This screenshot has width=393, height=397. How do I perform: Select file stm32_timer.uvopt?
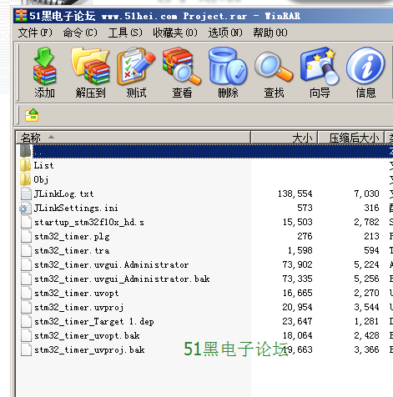77,293
